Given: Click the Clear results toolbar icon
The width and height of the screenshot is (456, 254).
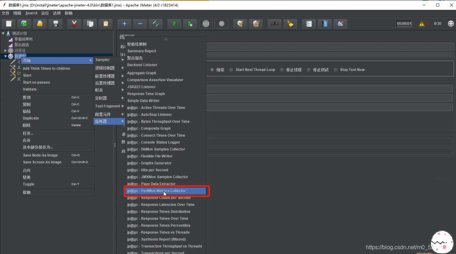Looking at the screenshot, I should pyautogui.click(x=240, y=24).
